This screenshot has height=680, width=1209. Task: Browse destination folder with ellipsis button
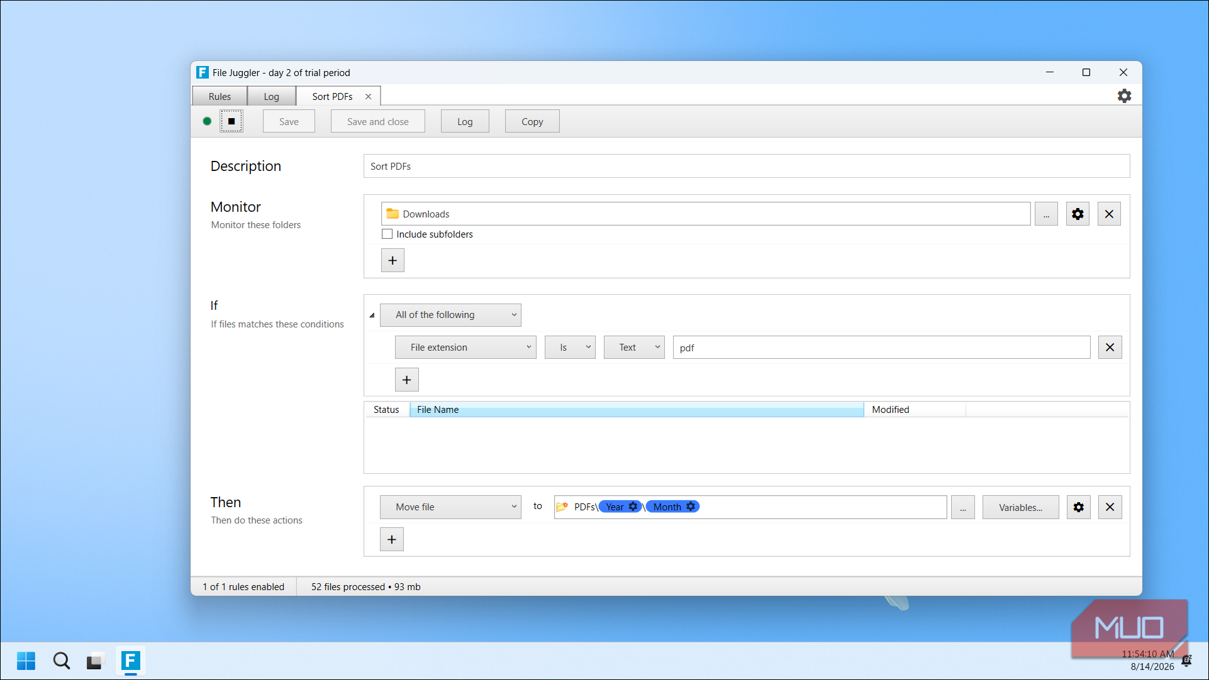[x=962, y=507]
